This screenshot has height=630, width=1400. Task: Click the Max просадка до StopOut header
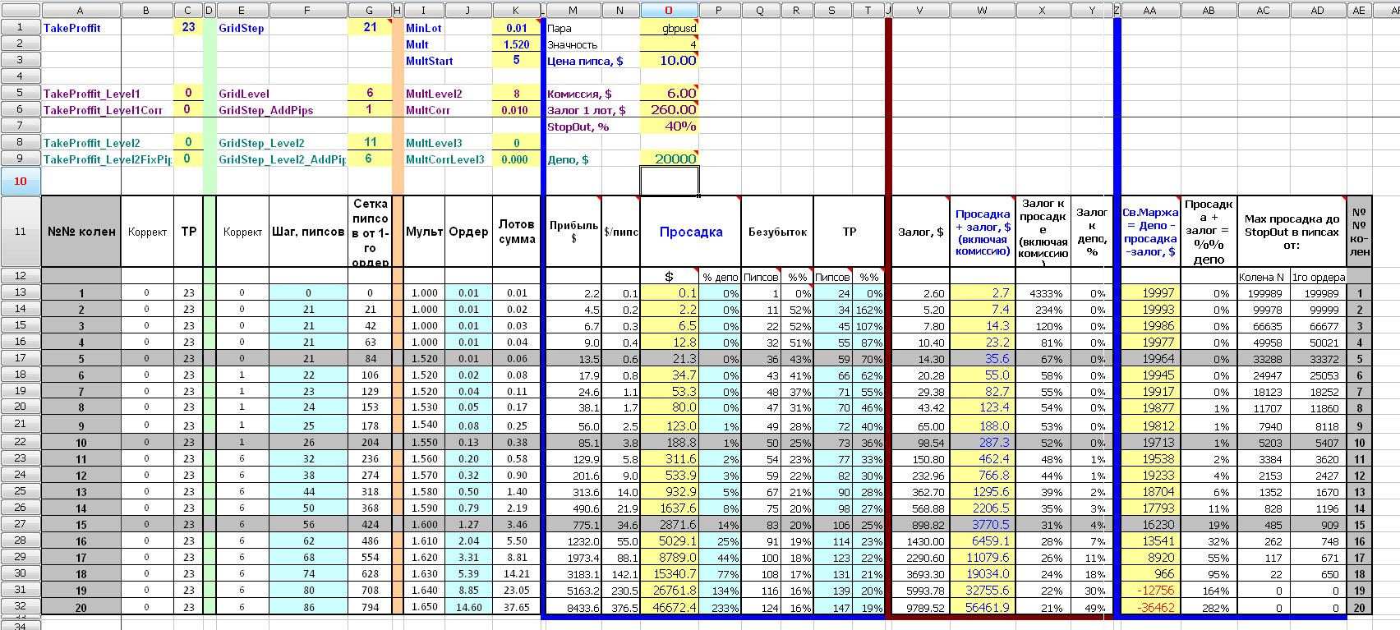point(1291,232)
